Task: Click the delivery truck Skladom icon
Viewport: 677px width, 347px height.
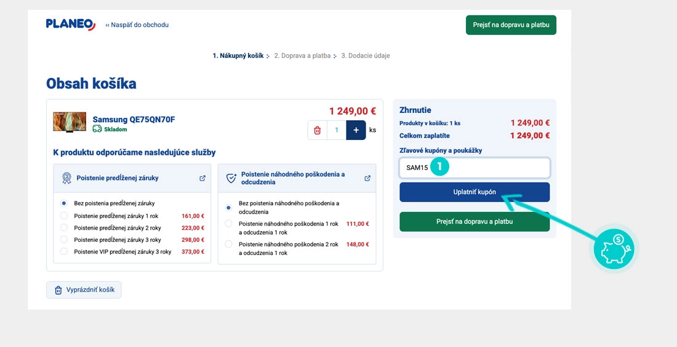Action: [x=97, y=129]
